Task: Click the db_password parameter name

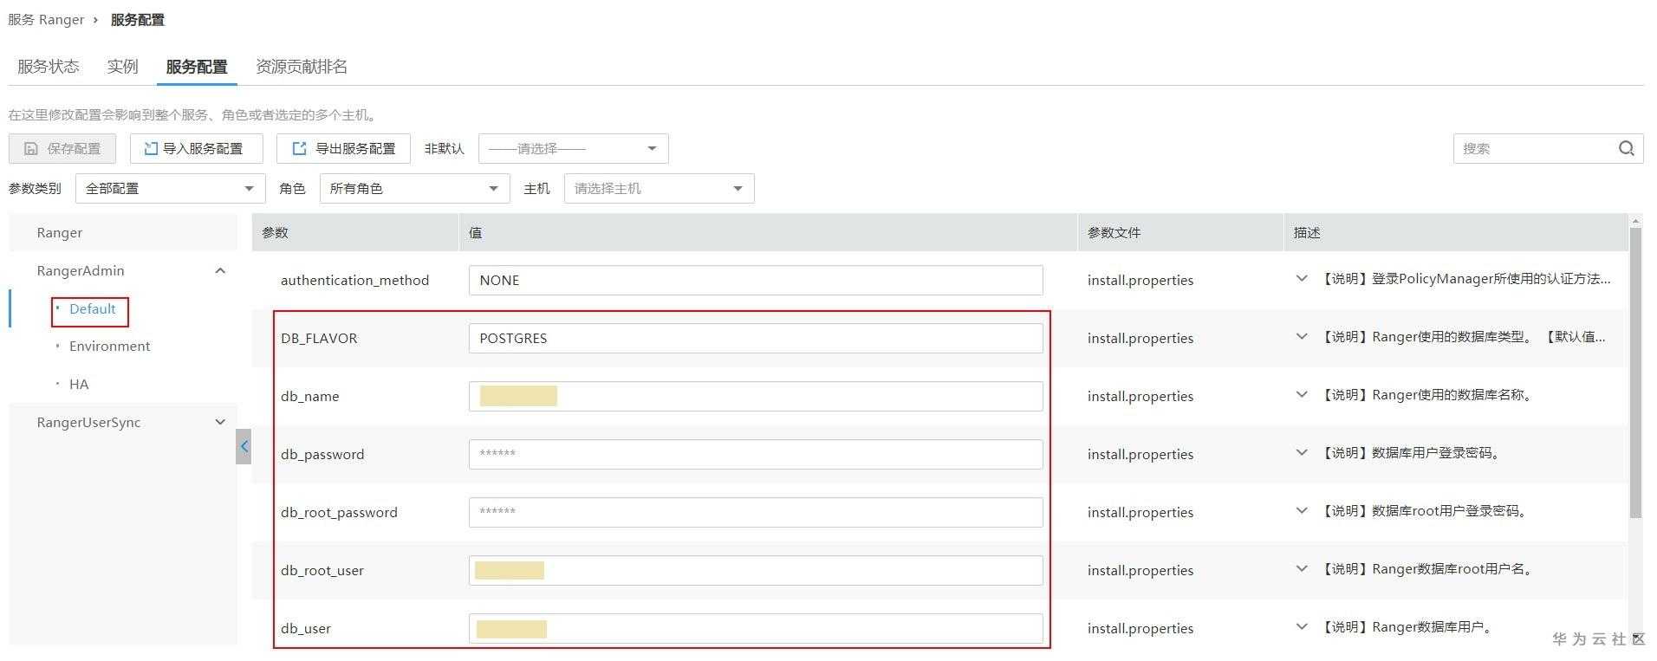Action: click(x=322, y=454)
